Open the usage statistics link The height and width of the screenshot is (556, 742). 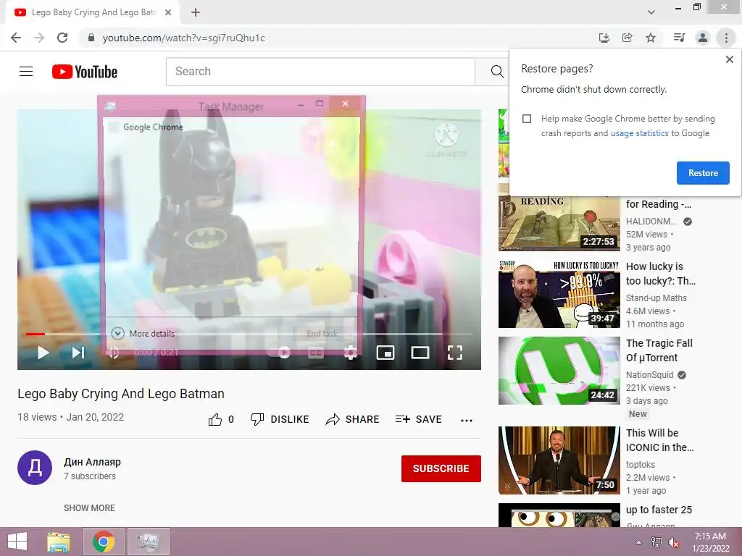pyautogui.click(x=639, y=133)
